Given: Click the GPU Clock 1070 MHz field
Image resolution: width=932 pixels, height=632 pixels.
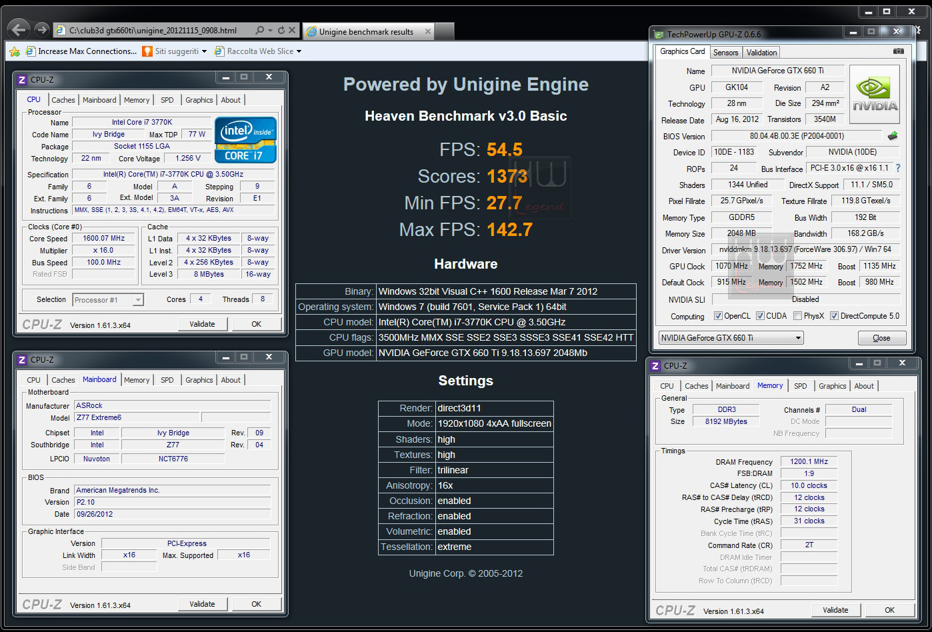Looking at the screenshot, I should (731, 266).
